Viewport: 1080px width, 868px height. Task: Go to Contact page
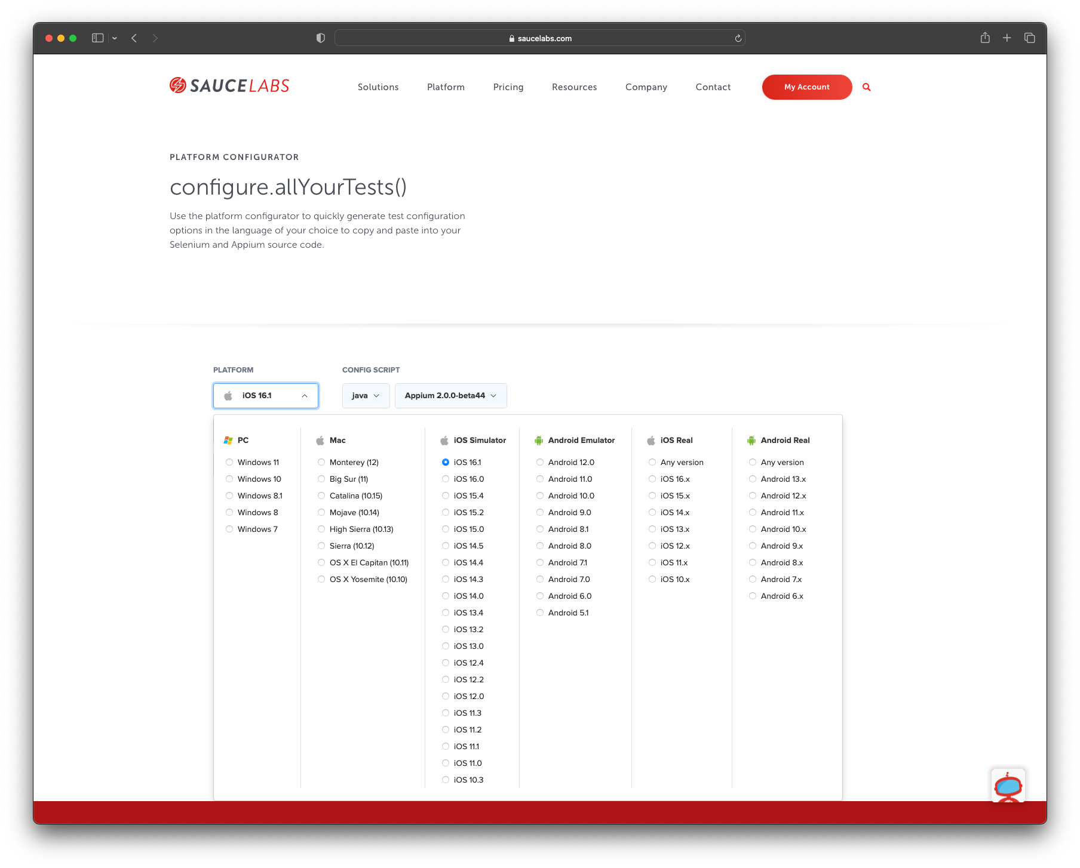point(713,87)
